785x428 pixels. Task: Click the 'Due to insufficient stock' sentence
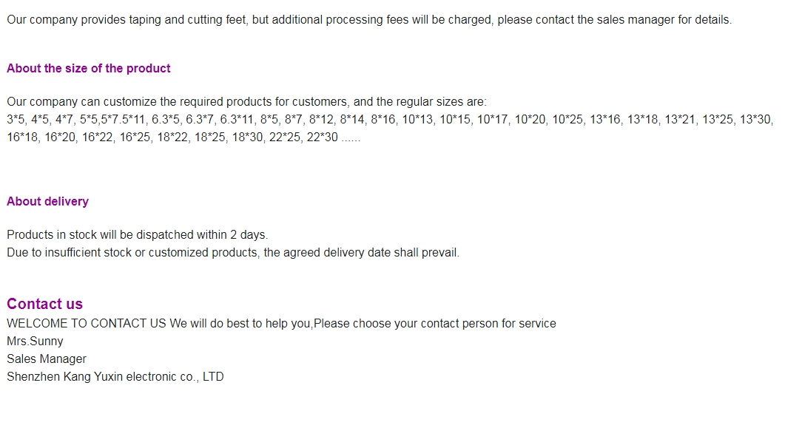tap(233, 253)
